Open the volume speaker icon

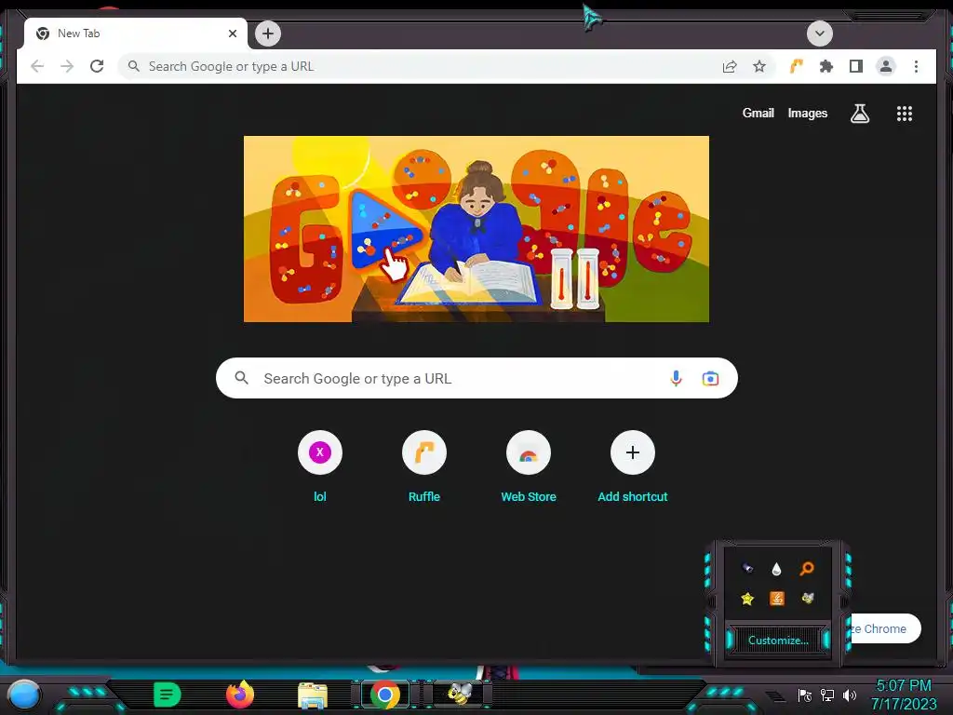click(849, 695)
